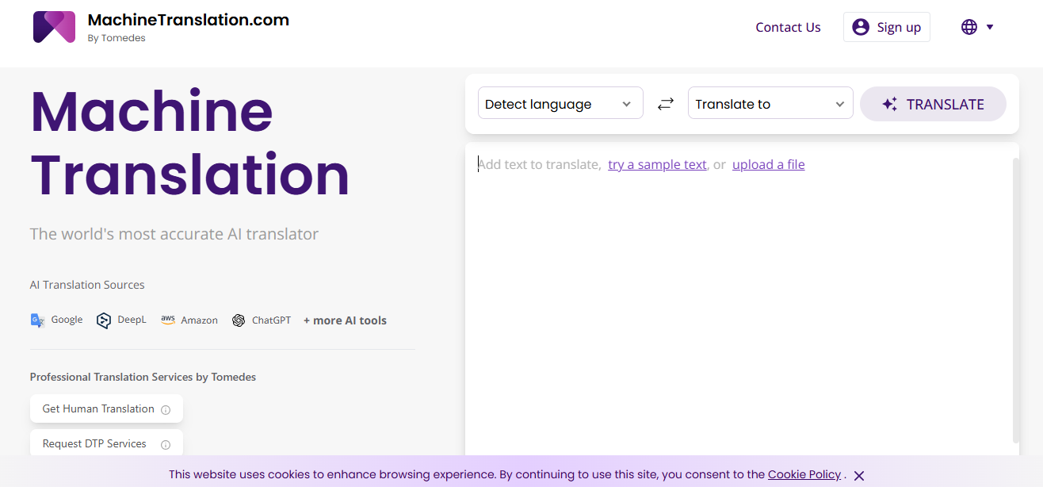This screenshot has width=1043, height=487.
Task: Open the Cookie Policy link
Action: (x=804, y=474)
